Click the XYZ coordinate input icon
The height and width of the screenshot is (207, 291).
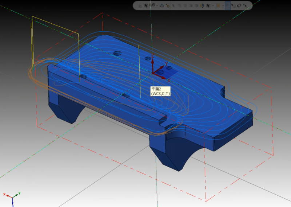pos(162,5)
